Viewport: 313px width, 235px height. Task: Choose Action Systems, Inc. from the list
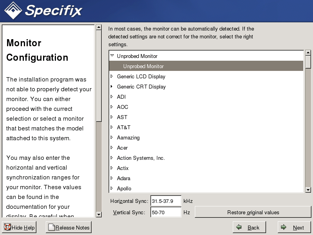point(141,158)
